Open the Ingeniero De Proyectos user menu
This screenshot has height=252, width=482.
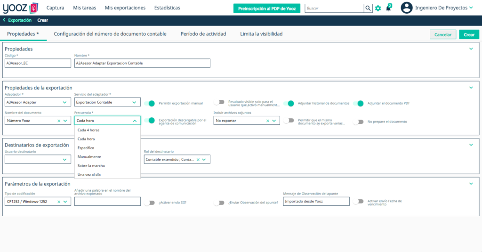pyautogui.click(x=444, y=8)
